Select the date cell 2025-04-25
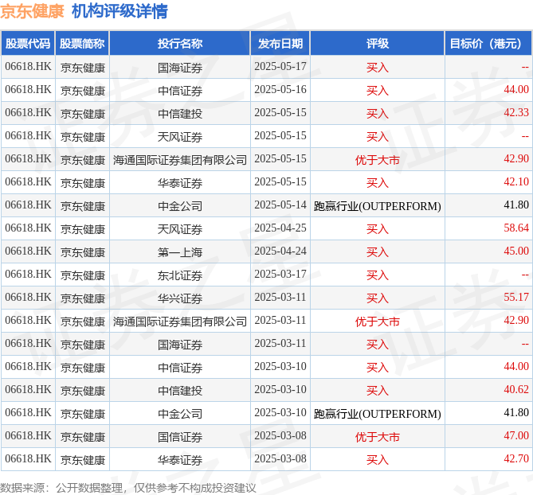The image size is (533, 495). [x=280, y=228]
